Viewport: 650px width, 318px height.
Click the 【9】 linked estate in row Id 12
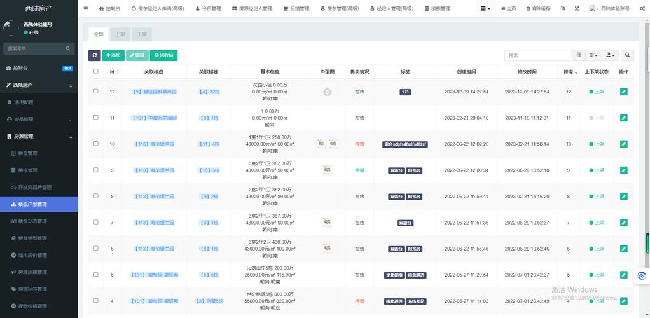[154, 92]
